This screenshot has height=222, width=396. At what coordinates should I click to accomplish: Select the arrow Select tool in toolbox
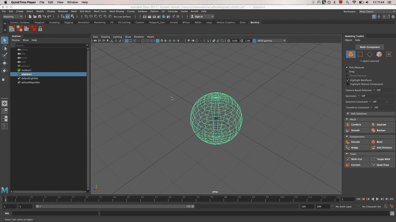click(x=5, y=40)
